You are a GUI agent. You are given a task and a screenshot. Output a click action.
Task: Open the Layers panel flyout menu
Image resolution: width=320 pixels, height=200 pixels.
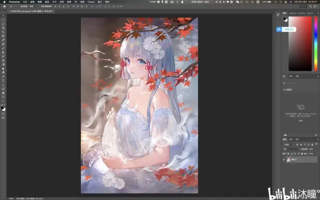pyautogui.click(x=318, y=139)
